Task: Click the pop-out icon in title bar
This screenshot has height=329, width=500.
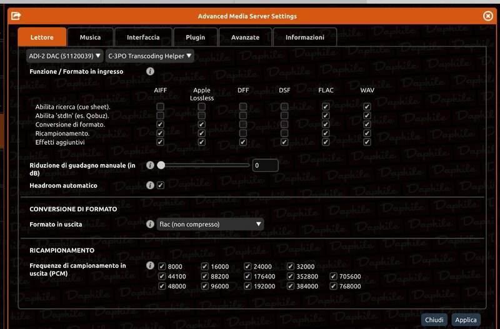Action: pyautogui.click(x=16, y=16)
